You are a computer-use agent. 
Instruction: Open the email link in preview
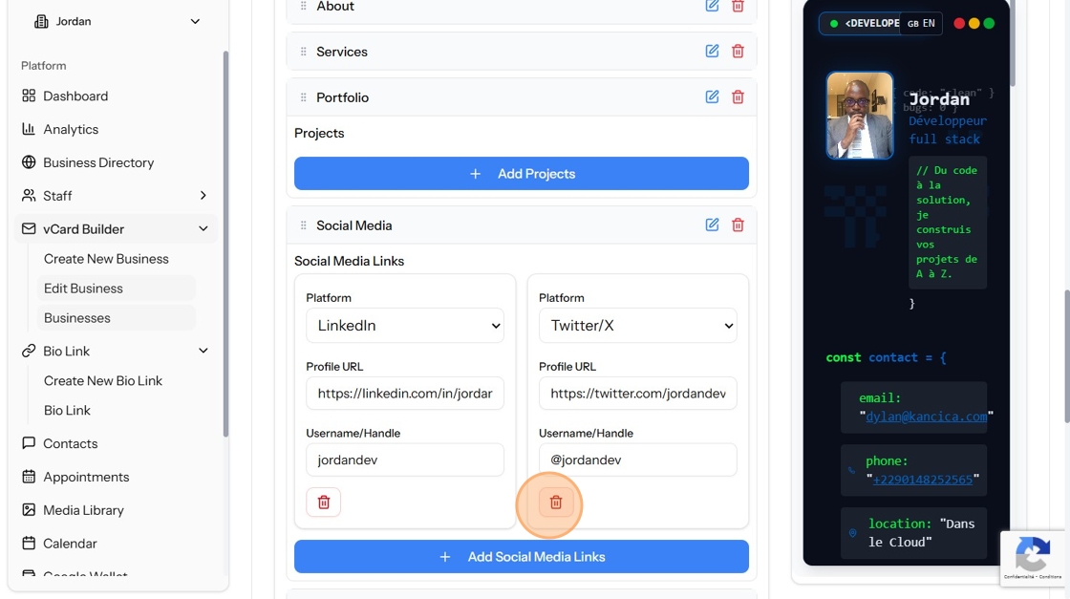pyautogui.click(x=926, y=417)
